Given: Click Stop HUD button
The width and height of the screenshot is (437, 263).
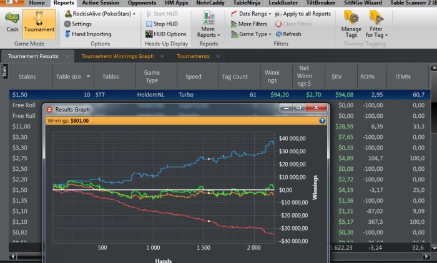Looking at the screenshot, I should [x=162, y=24].
